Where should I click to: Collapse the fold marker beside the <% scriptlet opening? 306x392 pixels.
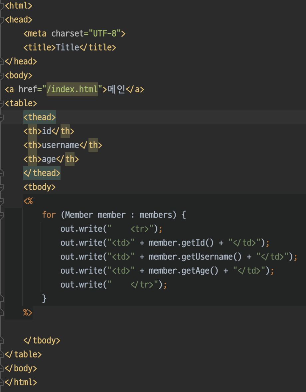point(2,201)
